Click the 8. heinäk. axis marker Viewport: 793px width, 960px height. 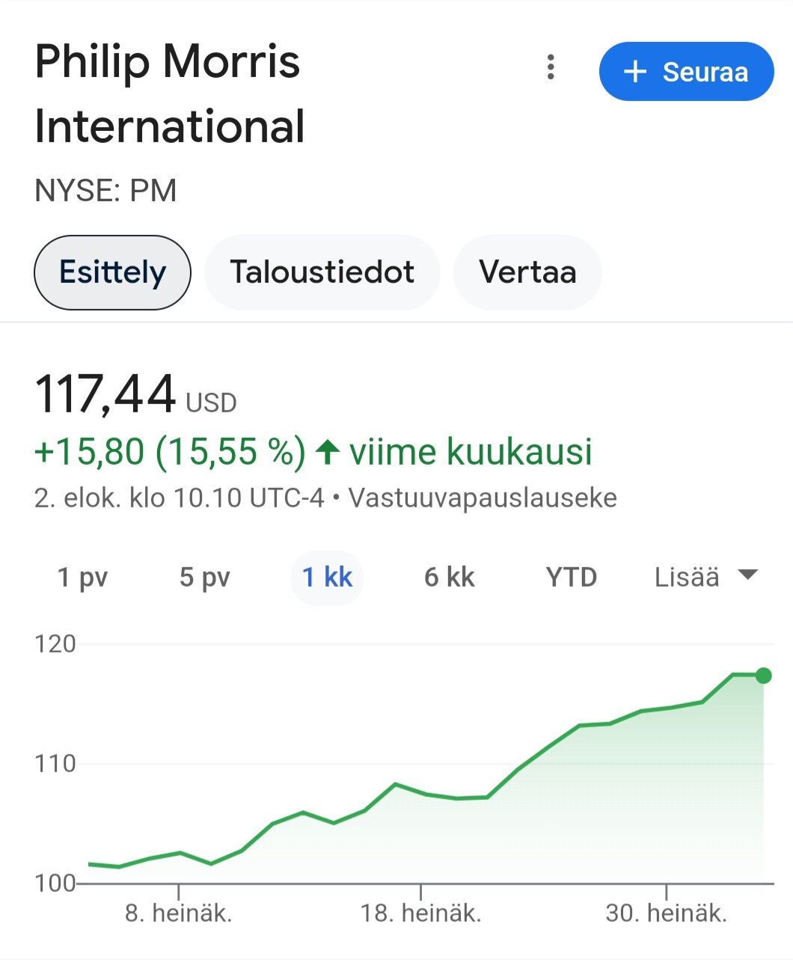[x=178, y=913]
